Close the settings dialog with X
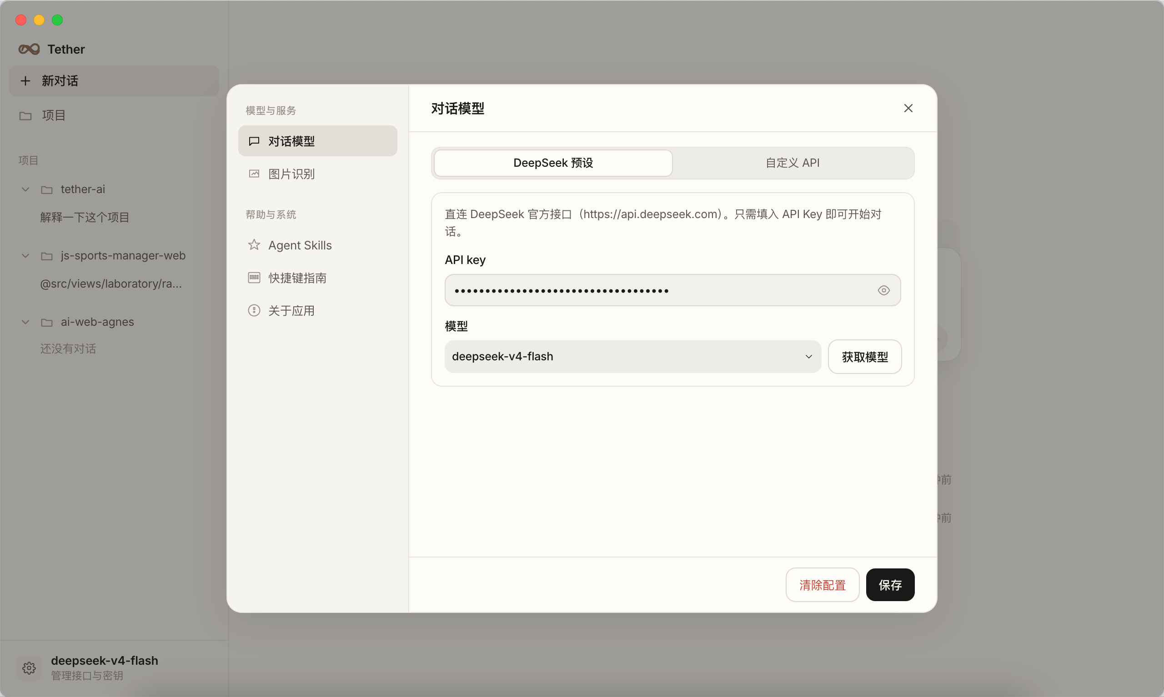This screenshot has height=697, width=1164. [x=908, y=108]
